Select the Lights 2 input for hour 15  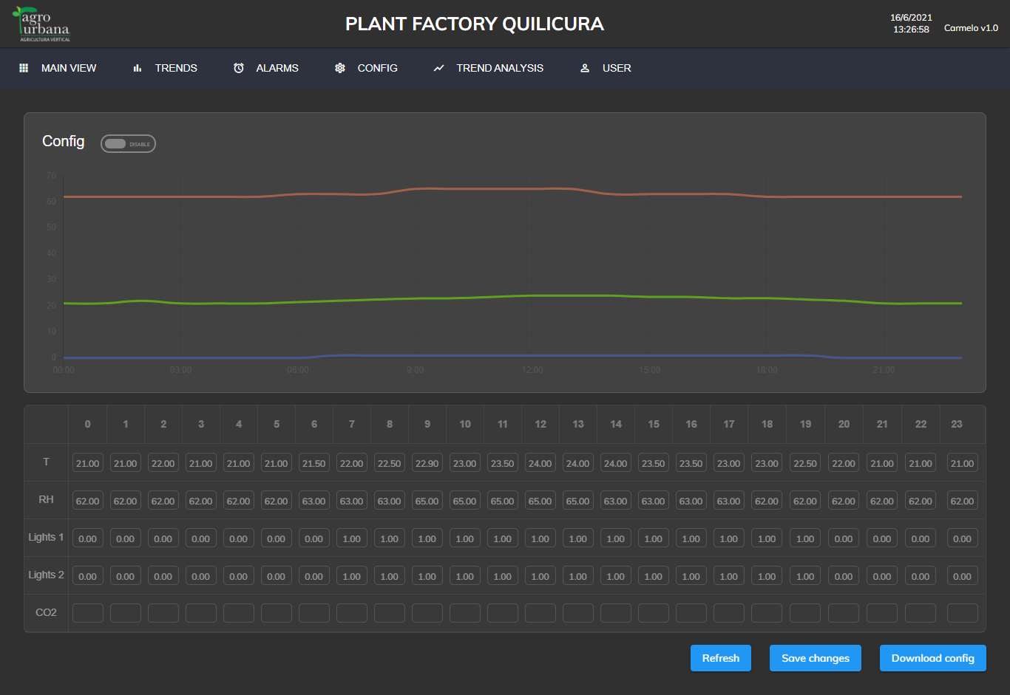pos(654,576)
